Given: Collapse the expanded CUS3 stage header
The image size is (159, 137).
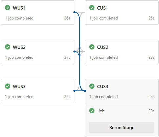Looking at the screenshot, I should pyautogui.click(x=122, y=91).
